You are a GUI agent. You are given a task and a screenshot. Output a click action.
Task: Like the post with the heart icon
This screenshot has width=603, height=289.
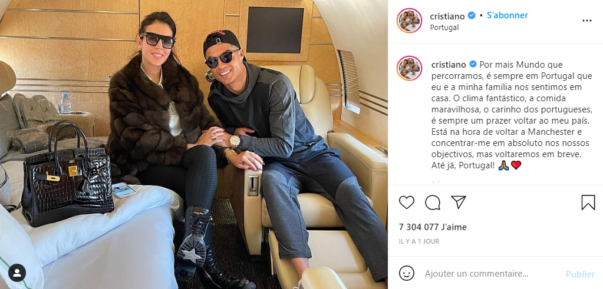pos(407,202)
